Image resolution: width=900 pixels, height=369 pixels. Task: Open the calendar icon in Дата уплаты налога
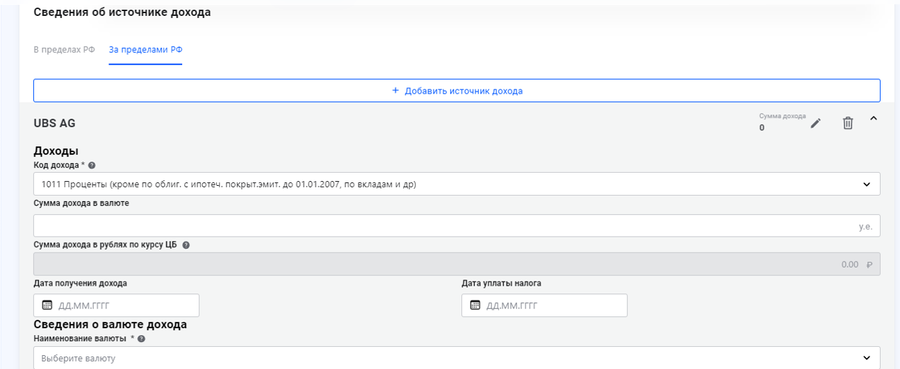475,305
